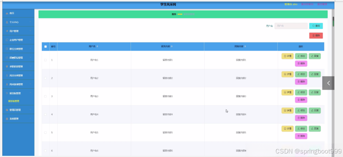The height and width of the screenshot is (157, 343).
Task: Click 回复 button in 用户名4 row
Action: (x=314, y=110)
